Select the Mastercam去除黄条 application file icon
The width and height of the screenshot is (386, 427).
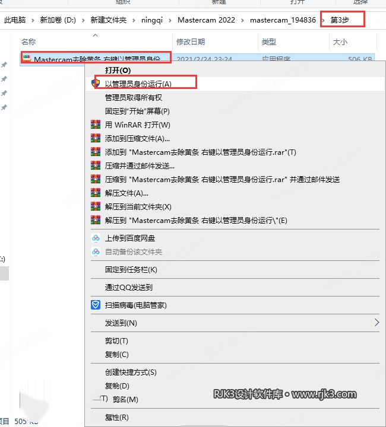tap(27, 58)
